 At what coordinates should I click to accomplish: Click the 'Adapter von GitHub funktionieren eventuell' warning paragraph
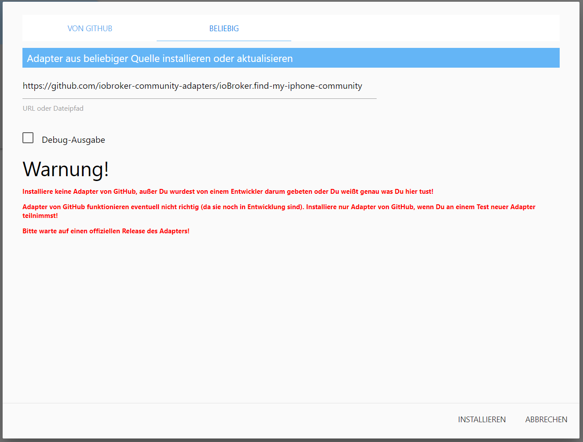(279, 211)
